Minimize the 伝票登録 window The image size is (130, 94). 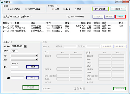pos(117,2)
